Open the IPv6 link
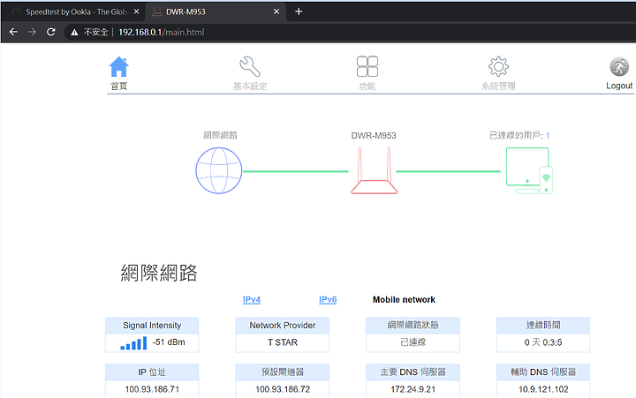Image resolution: width=636 pixels, height=398 pixels. click(x=328, y=299)
